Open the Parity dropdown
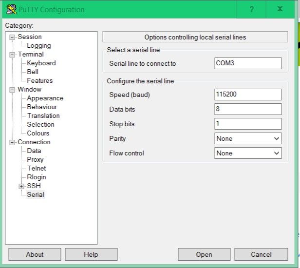The image size is (300, 268). (248, 138)
